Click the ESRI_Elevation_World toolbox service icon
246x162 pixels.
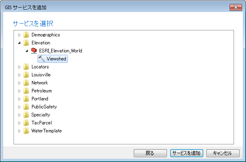tap(34, 51)
